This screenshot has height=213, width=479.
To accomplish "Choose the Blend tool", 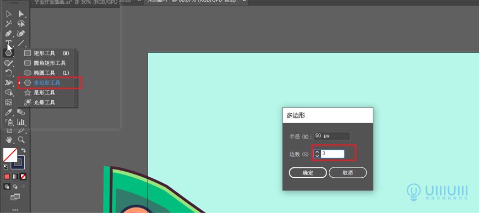I will 21,112.
